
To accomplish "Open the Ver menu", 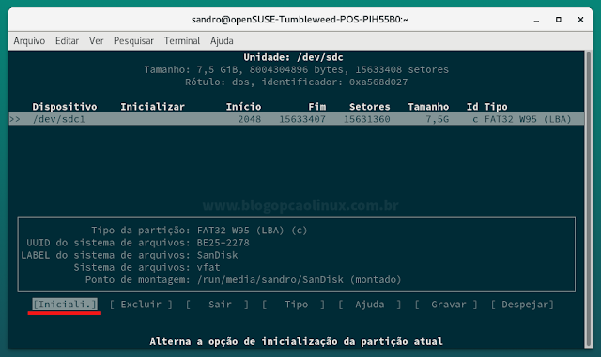I will [96, 41].
